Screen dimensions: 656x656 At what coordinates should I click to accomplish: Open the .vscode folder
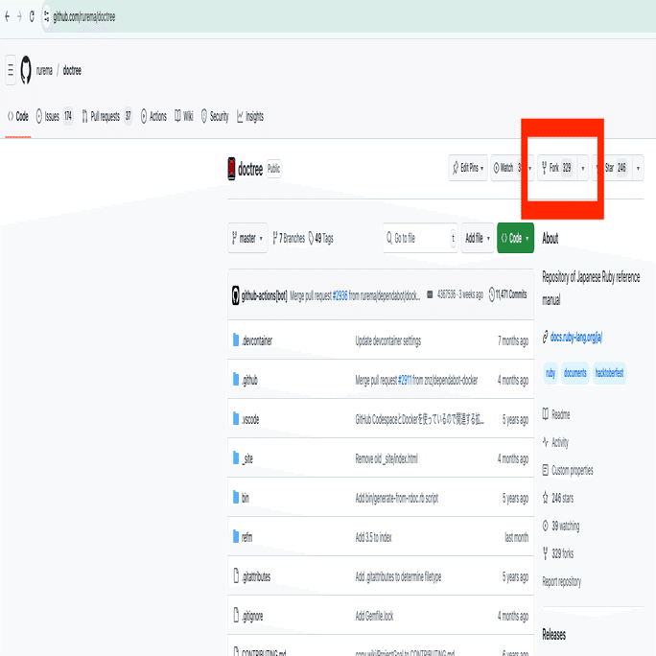pyautogui.click(x=250, y=419)
